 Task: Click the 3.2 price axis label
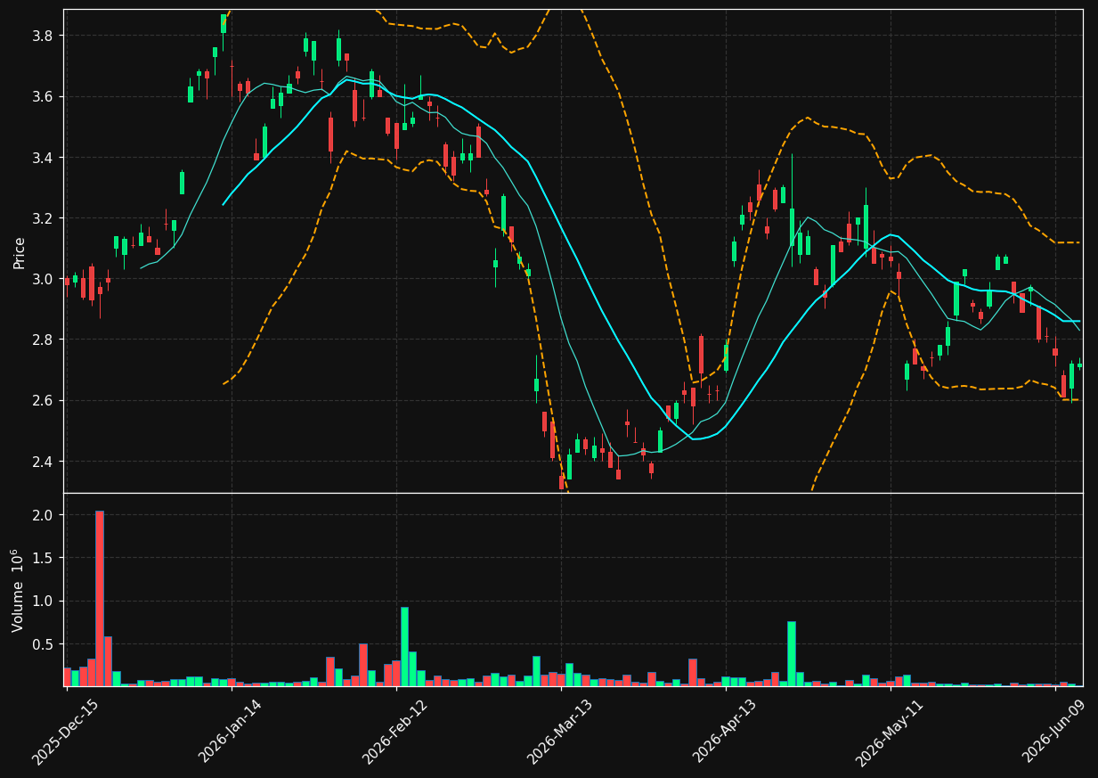(x=44, y=218)
